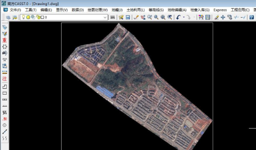Click the redo arrow icon
The image size is (256, 150).
point(189,17)
